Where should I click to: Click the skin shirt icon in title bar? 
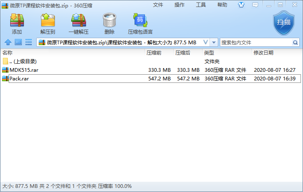point(241,5)
